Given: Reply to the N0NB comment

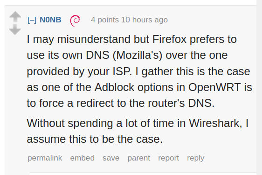Looking at the screenshot, I should coord(195,158).
